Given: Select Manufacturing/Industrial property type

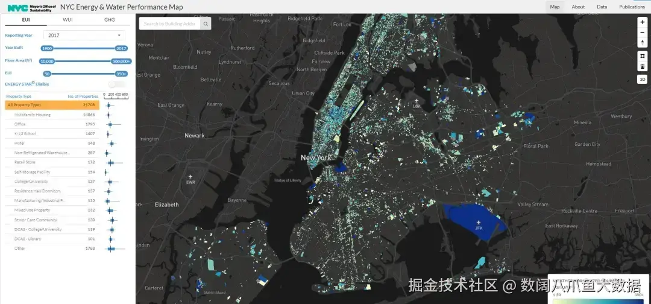Looking at the screenshot, I should pyautogui.click(x=52, y=201).
